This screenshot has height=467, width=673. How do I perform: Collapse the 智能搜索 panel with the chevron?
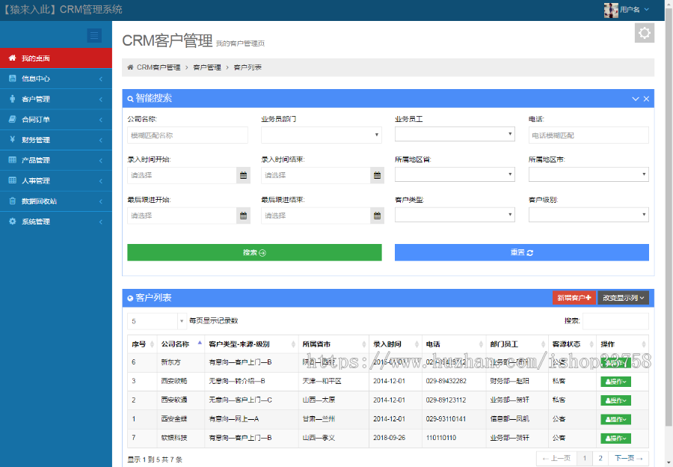(x=634, y=98)
